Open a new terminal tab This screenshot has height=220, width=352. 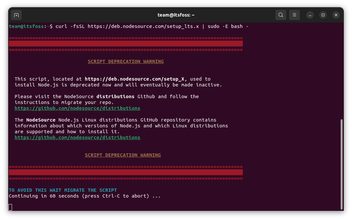point(16,15)
